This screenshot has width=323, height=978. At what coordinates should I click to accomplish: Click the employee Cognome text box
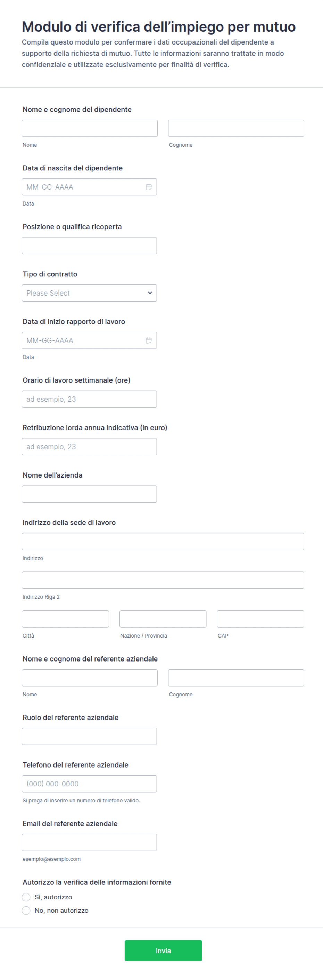236,128
